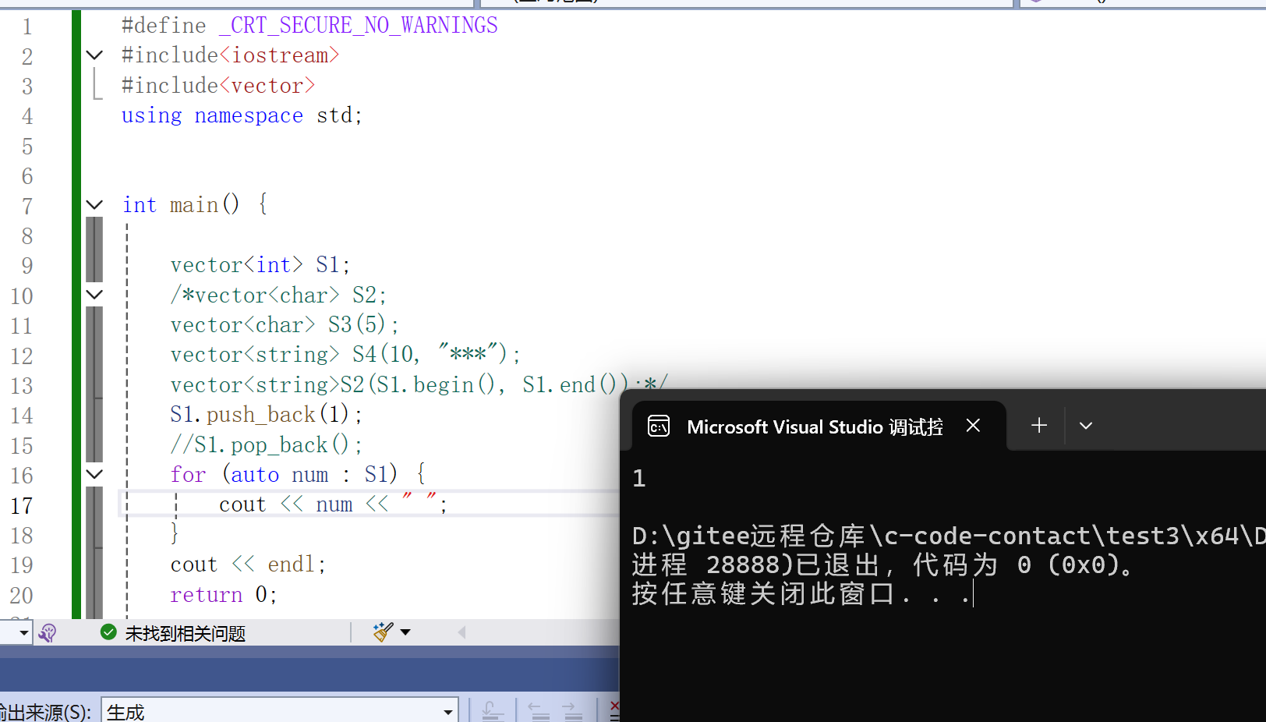The height and width of the screenshot is (722, 1266).
Task: Click 'vector<int> S1;' declaration
Action: coord(260,265)
